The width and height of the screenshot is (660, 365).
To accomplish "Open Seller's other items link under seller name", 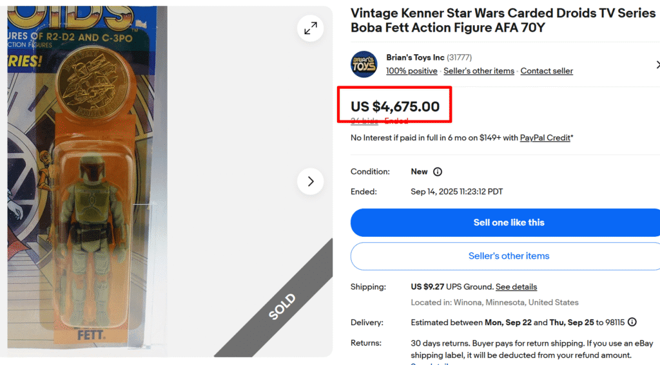I will click(x=479, y=71).
